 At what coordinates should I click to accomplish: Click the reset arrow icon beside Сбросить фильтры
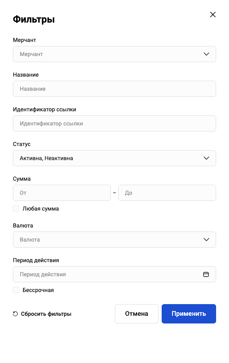pos(15,314)
